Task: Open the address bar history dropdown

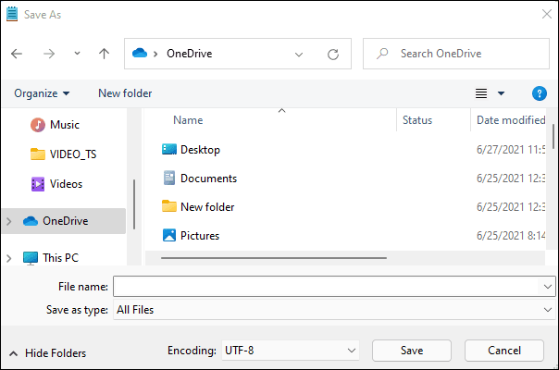Action: point(299,54)
